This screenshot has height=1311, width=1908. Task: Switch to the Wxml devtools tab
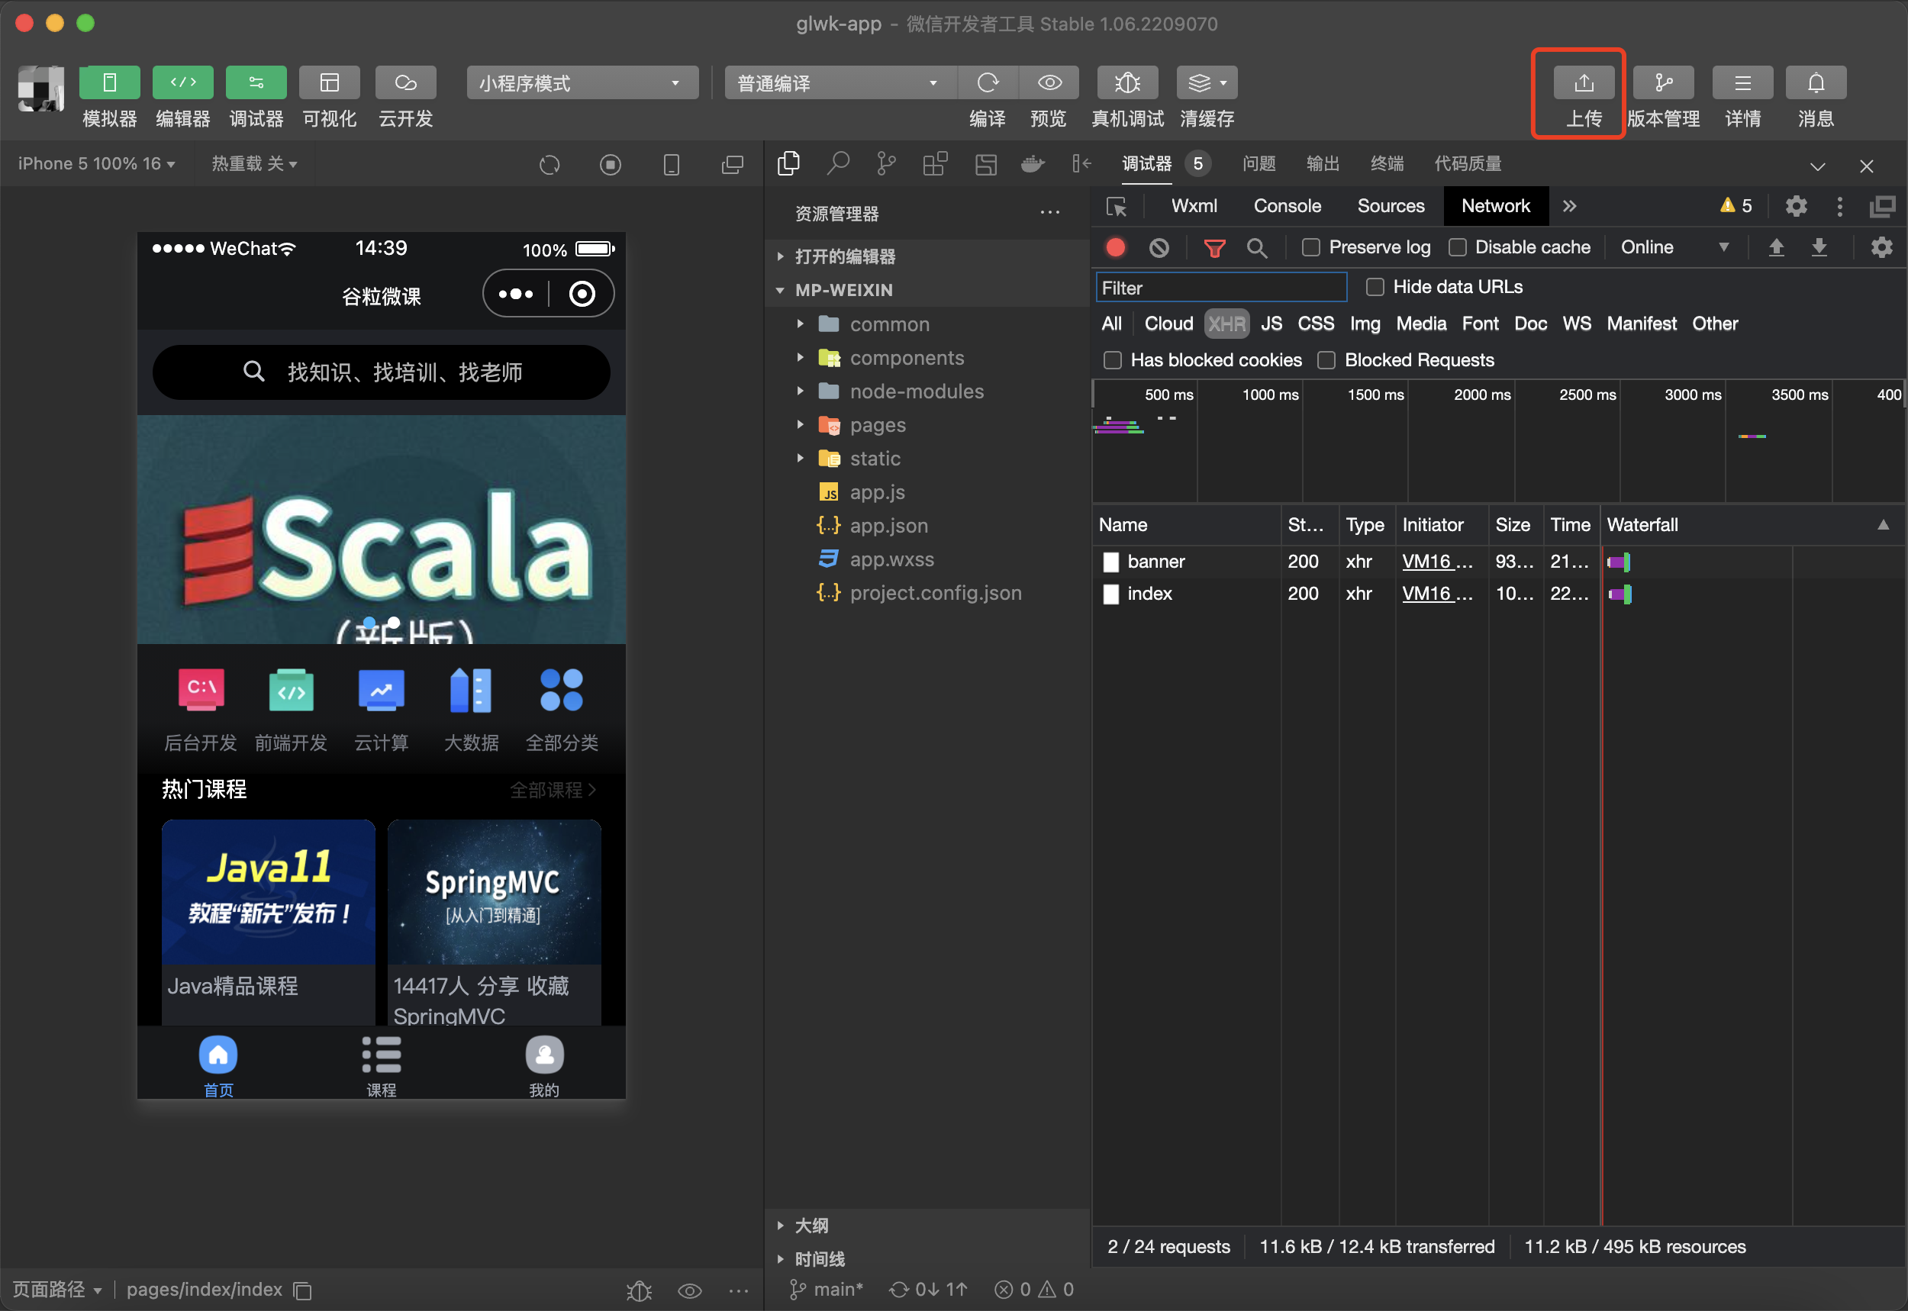(x=1194, y=205)
